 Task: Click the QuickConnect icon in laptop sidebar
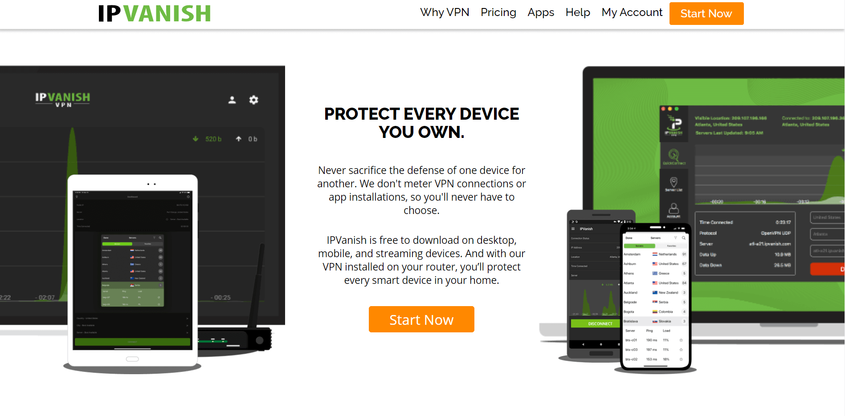click(x=674, y=157)
